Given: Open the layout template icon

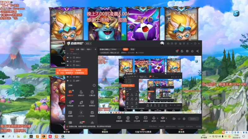Looking at the screenshot, I should (x=187, y=51).
